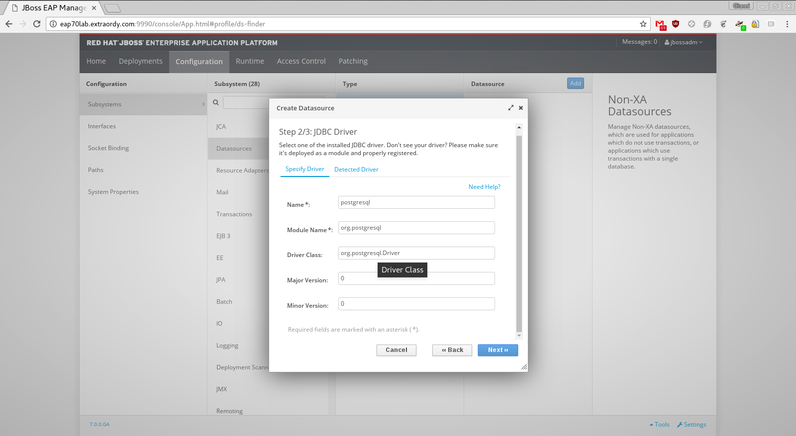Select System Properties in the Configuration list
Viewport: 796px width, 436px height.
click(x=143, y=192)
